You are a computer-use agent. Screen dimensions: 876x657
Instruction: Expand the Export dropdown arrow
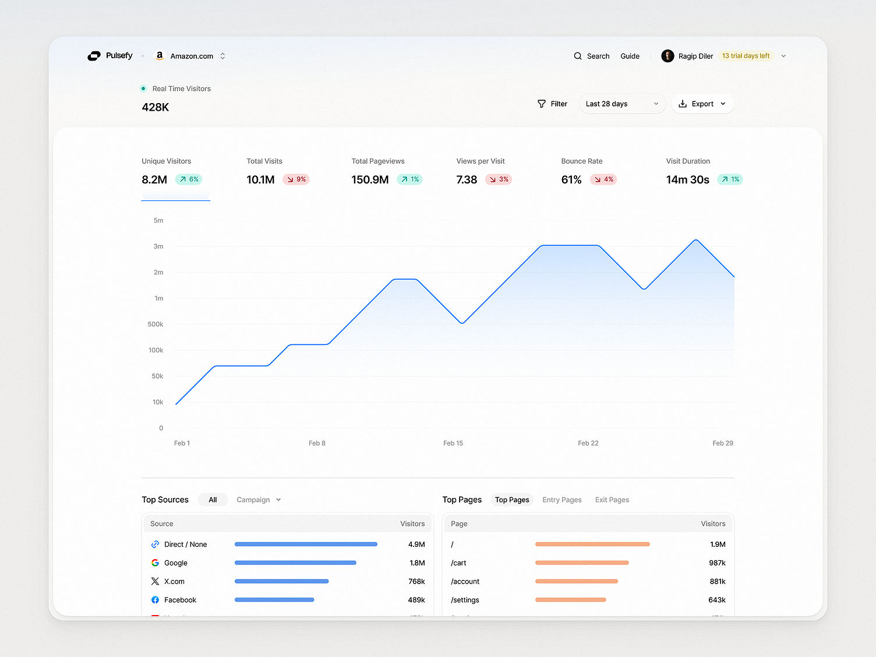(723, 104)
